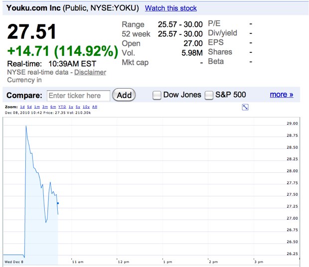The height and width of the screenshot is (267, 309).
Task: Choose the 3m zoom range
Action: (x=44, y=107)
